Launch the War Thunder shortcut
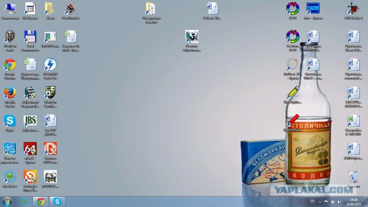This screenshot has height=207, width=368. pos(70,9)
